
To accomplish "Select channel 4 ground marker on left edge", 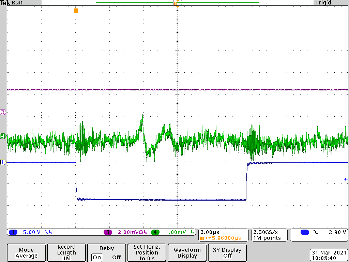I will point(3,136).
